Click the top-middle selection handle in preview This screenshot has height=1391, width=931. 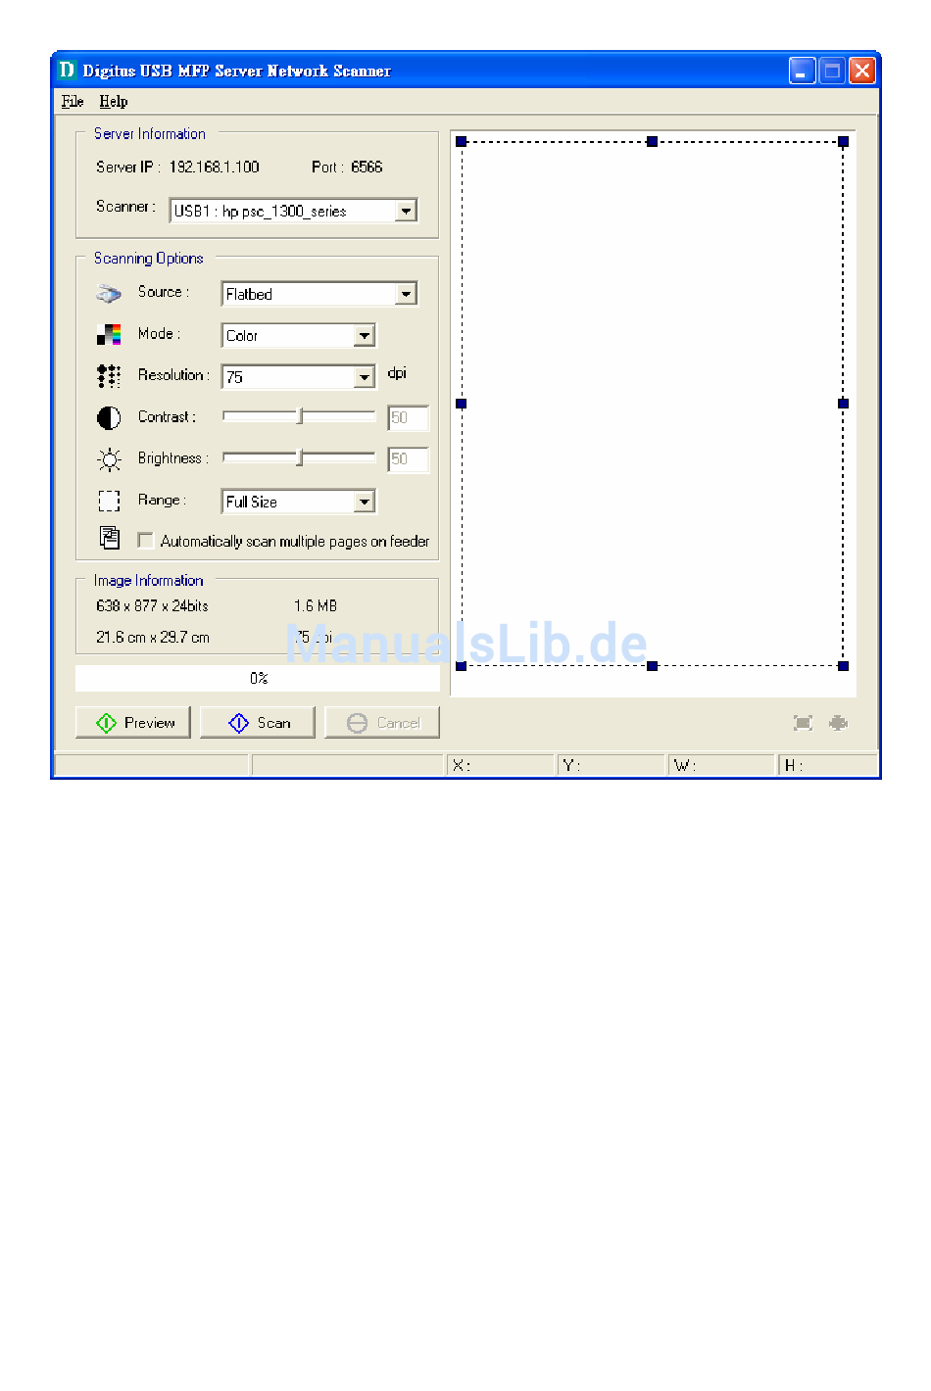coord(653,142)
